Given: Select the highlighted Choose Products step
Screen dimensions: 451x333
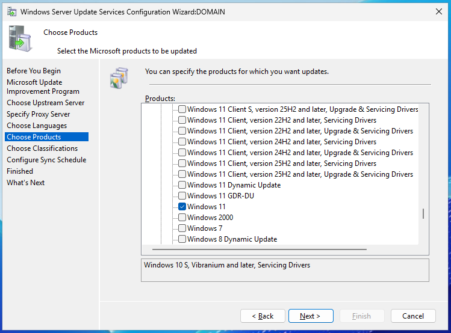Looking at the screenshot, I should click(x=46, y=137).
